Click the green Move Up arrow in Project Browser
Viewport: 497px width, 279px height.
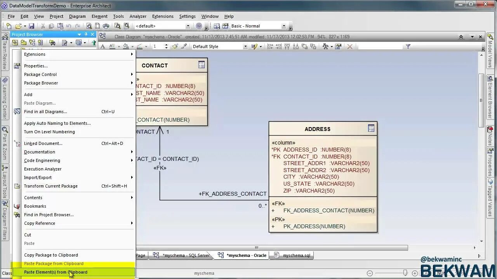click(x=94, y=43)
